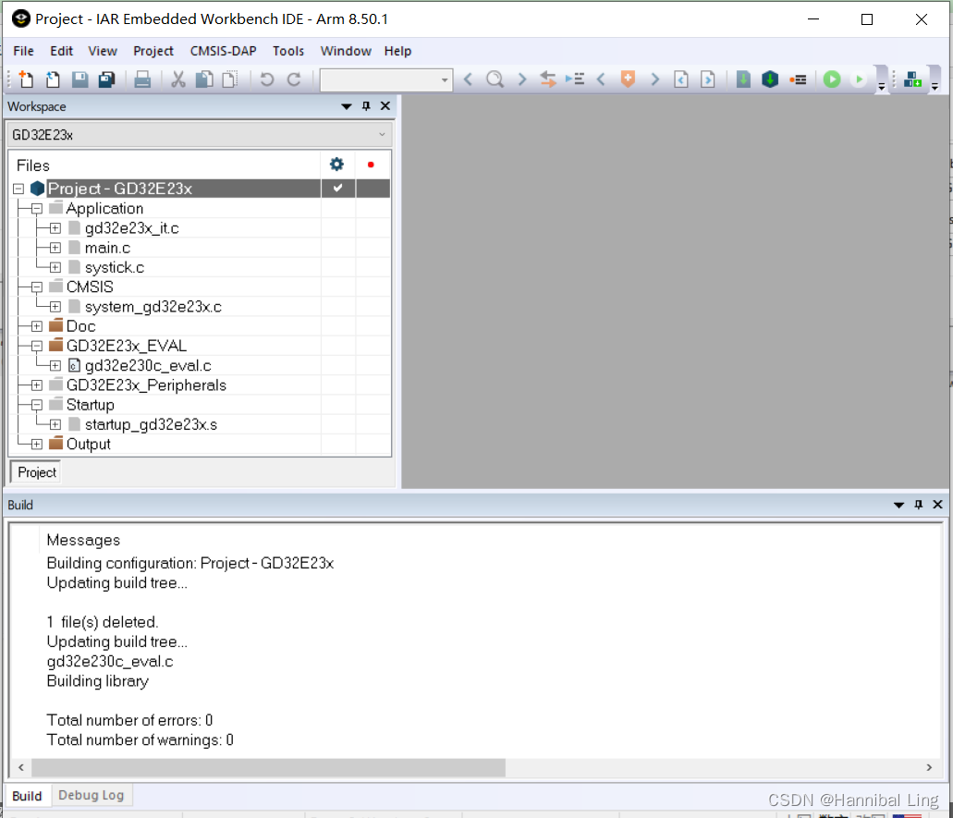Click Find Next arrow right of magnifier
The width and height of the screenshot is (953, 818).
(x=522, y=79)
